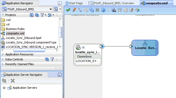Click the Locatio Syn component's inbound port
Viewport: 176px width, 98px height.
tap(132, 46)
